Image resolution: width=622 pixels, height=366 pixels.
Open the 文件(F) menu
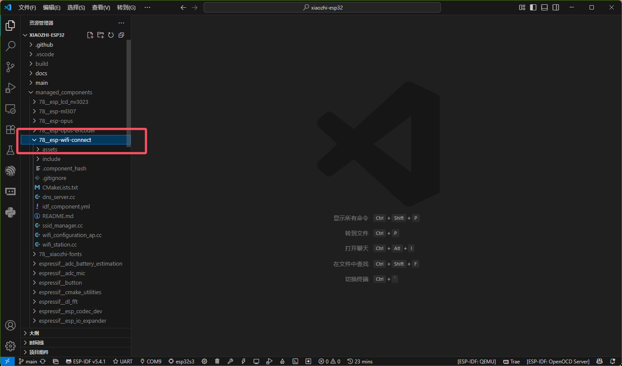[x=27, y=7]
